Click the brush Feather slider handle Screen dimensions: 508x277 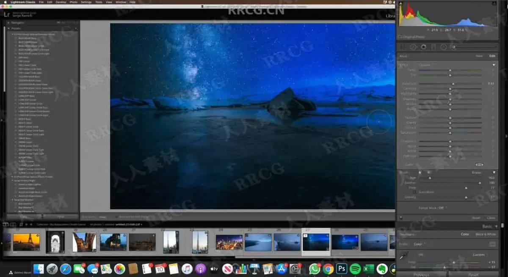coord(480,183)
